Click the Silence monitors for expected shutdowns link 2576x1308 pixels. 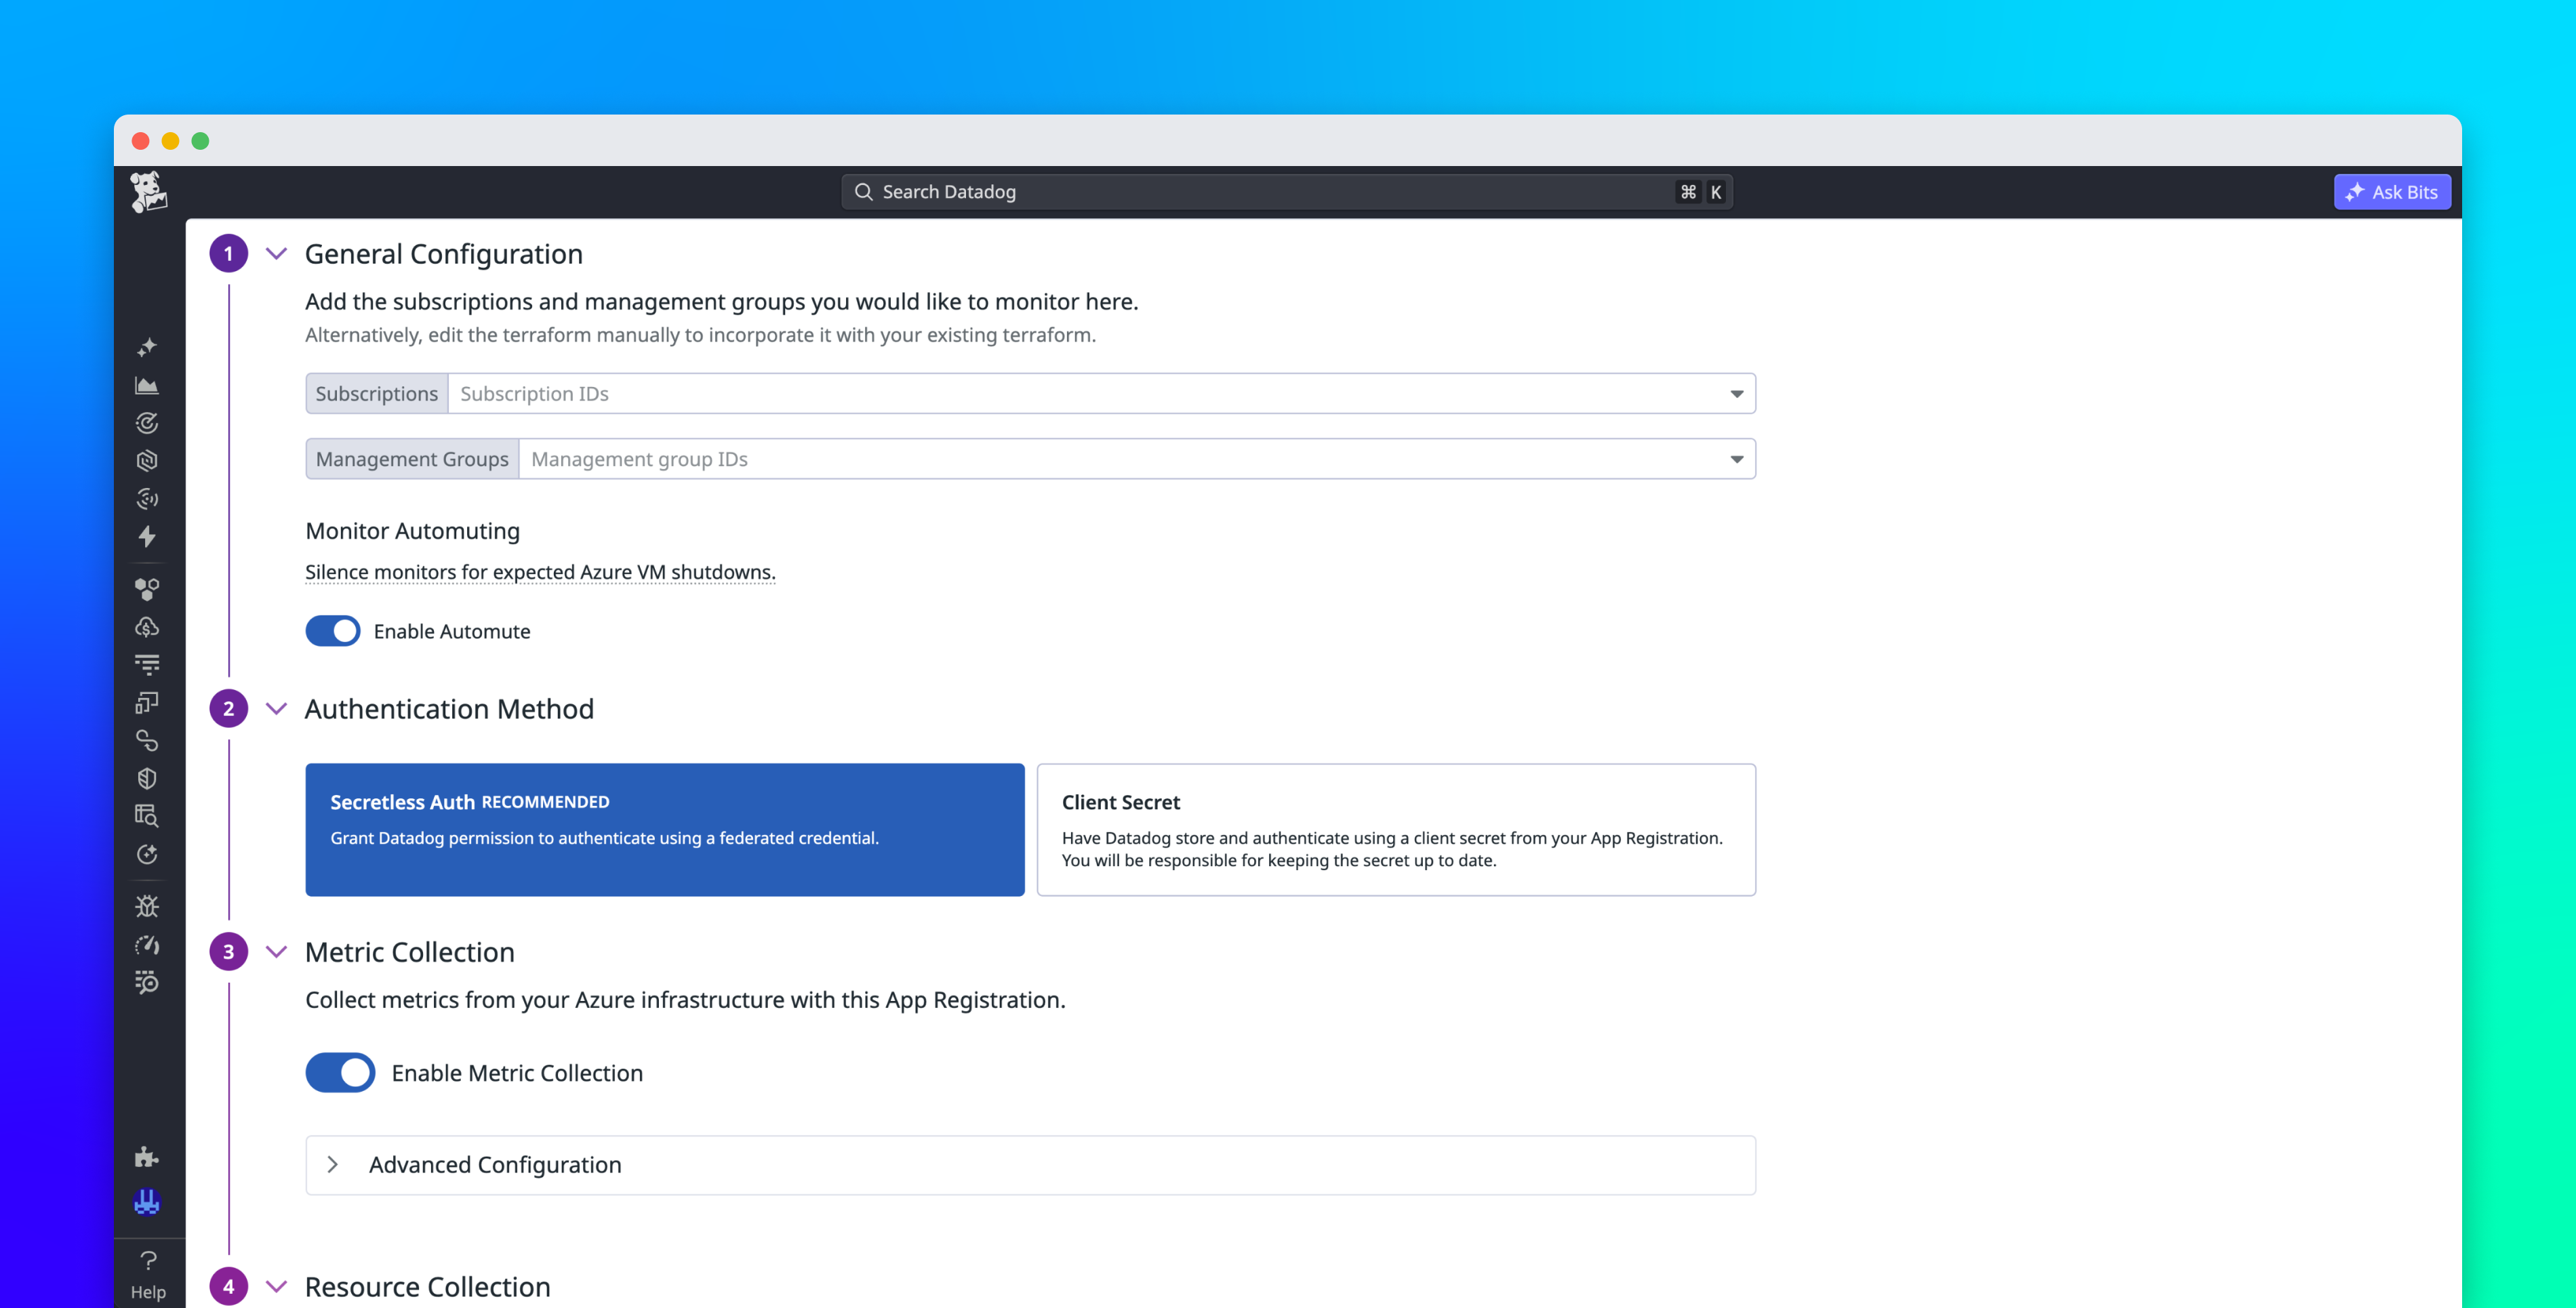click(x=540, y=572)
